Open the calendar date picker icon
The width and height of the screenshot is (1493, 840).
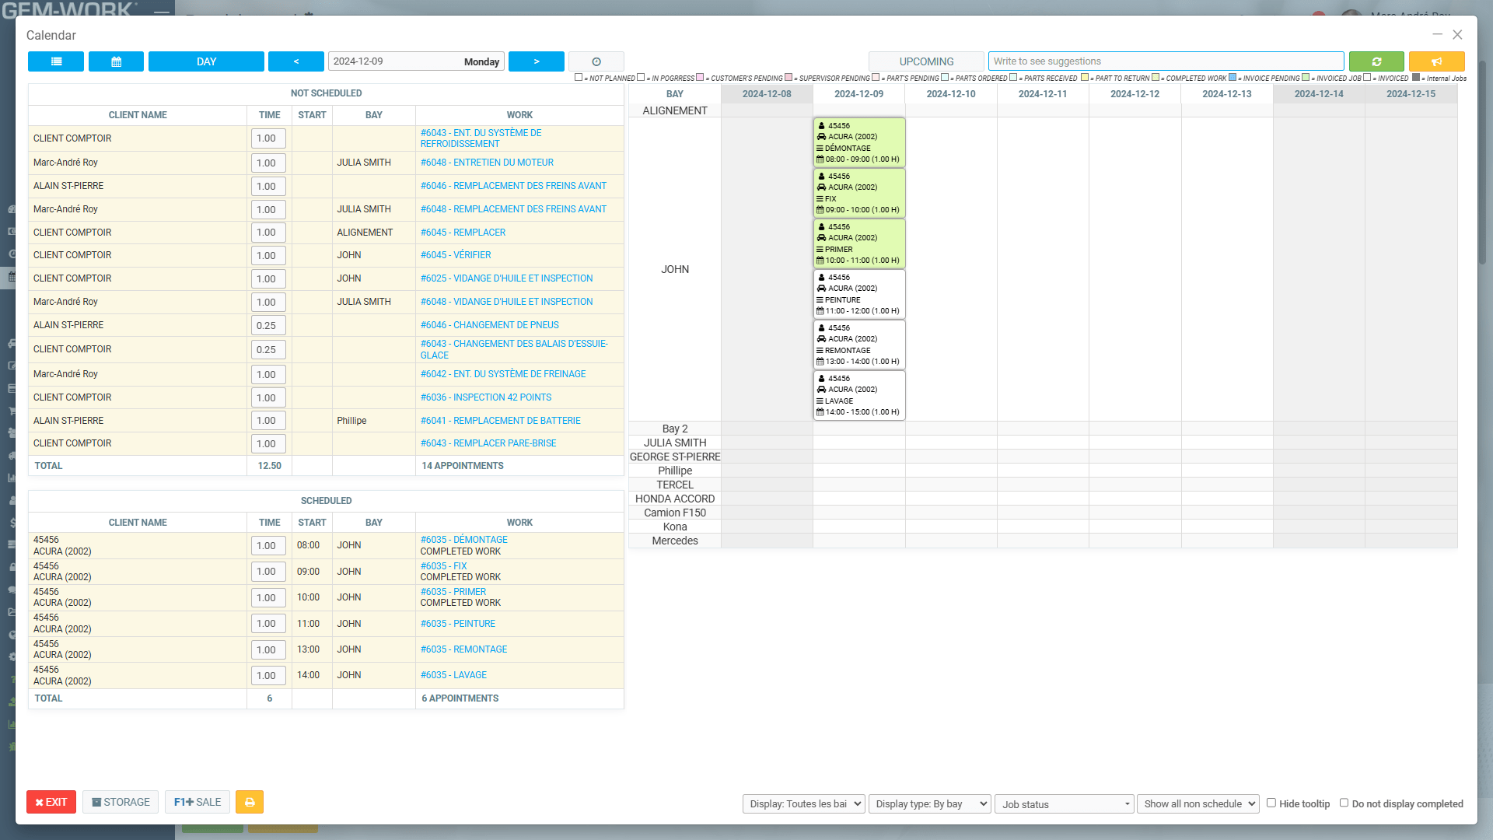coord(116,61)
